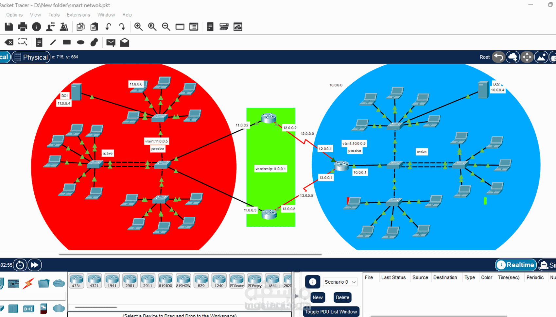Open the Window menu
Screen dimensions: 556x317
pyautogui.click(x=106, y=15)
